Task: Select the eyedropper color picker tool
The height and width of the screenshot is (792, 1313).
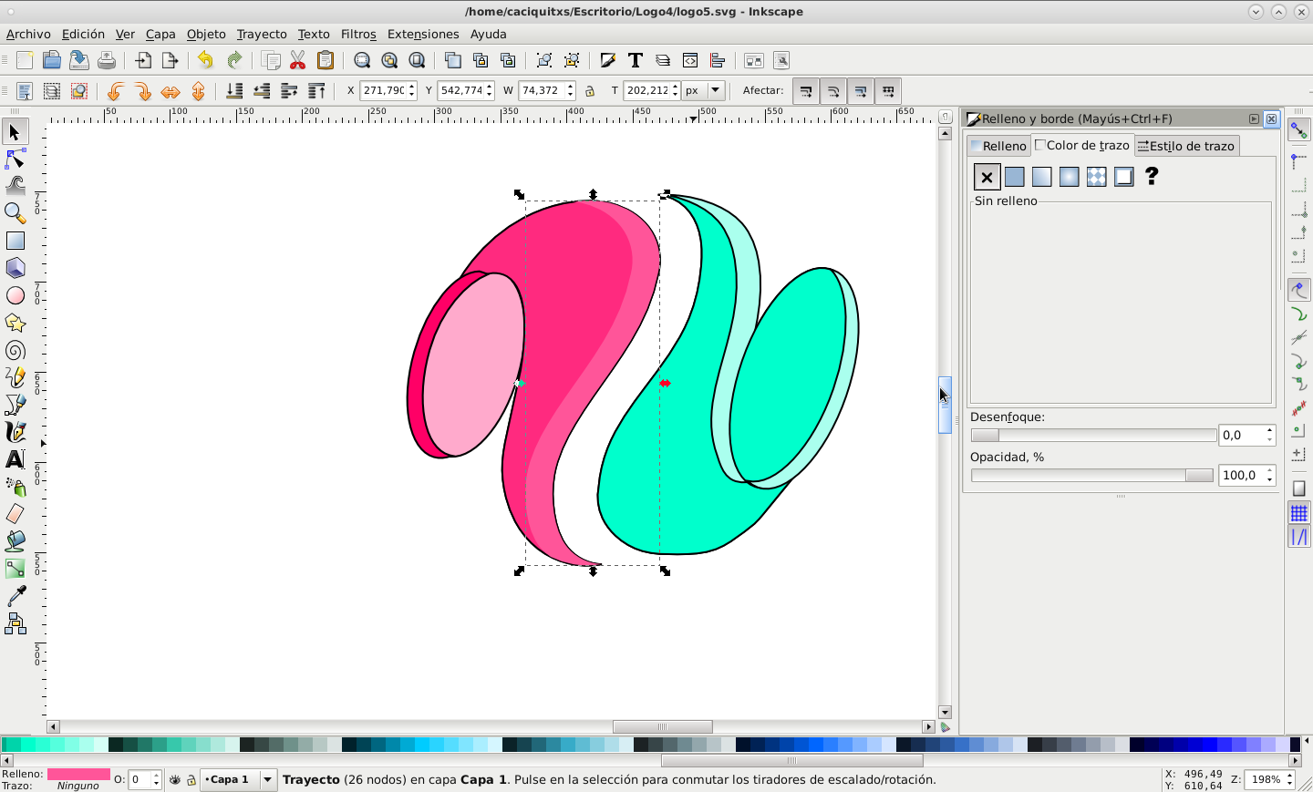Action: coord(16,596)
